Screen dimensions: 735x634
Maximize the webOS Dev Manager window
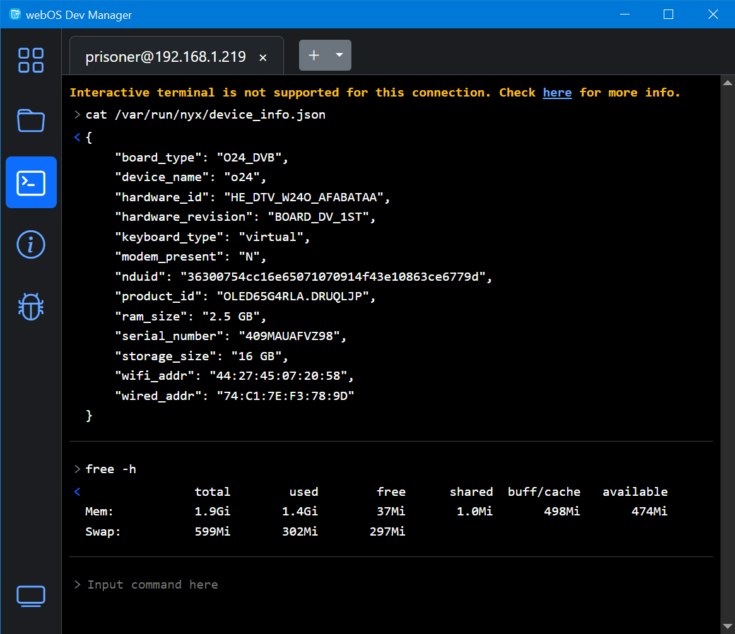point(668,15)
